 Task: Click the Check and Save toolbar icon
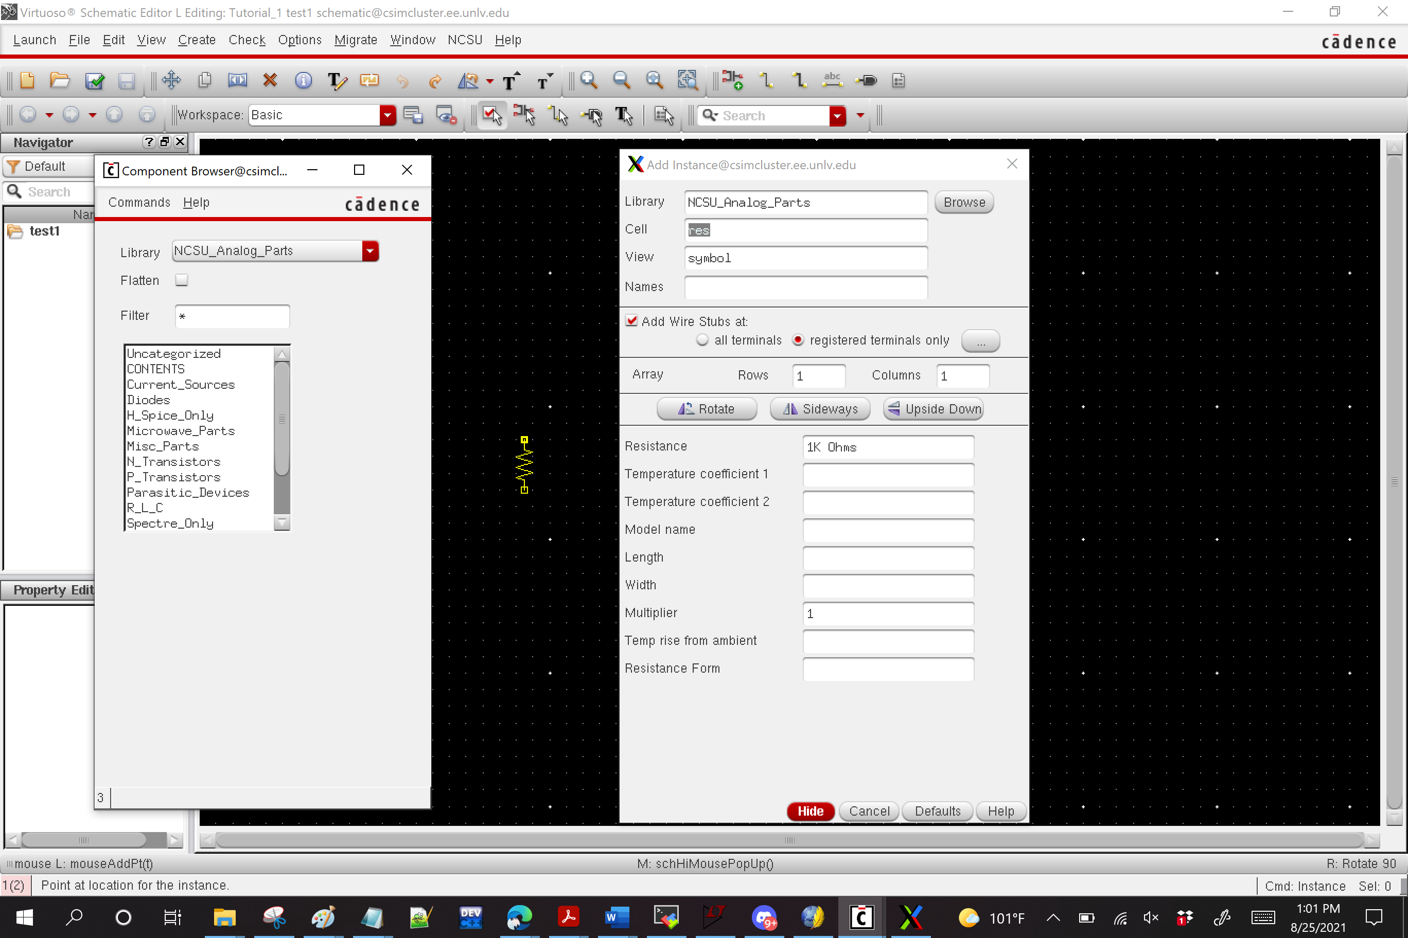(x=95, y=80)
